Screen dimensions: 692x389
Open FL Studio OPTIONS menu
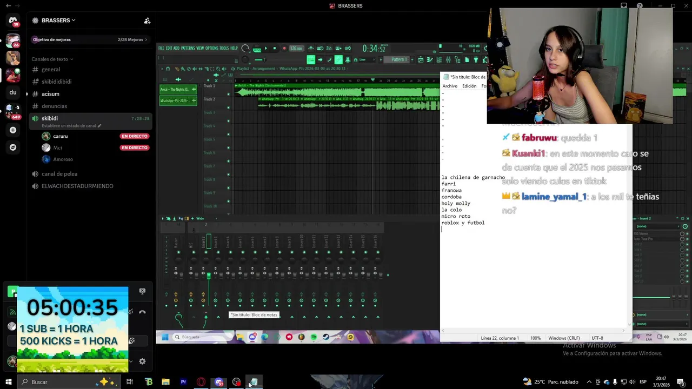point(212,48)
